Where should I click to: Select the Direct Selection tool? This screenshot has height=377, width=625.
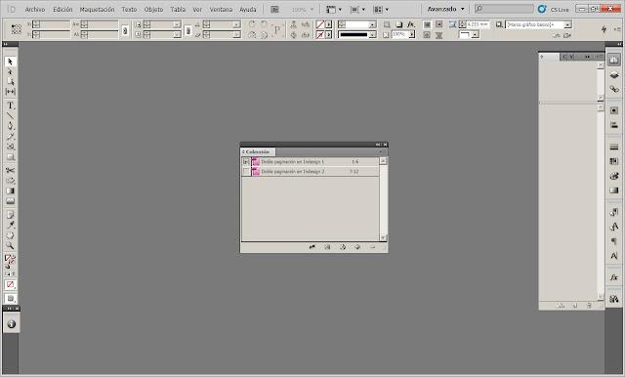click(11, 71)
